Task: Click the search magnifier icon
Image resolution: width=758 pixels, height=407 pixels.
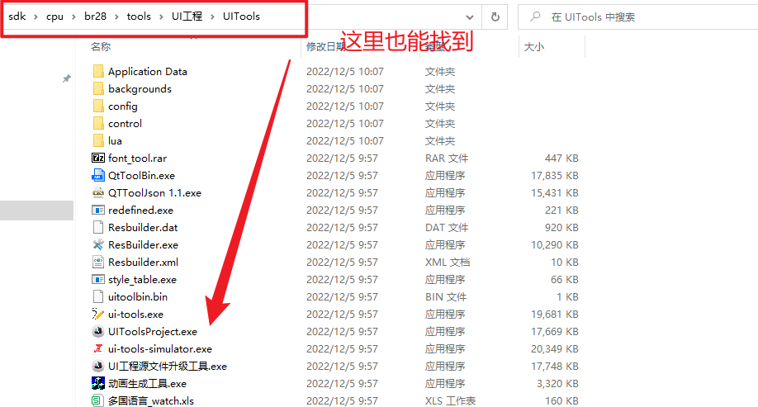Action: point(535,17)
